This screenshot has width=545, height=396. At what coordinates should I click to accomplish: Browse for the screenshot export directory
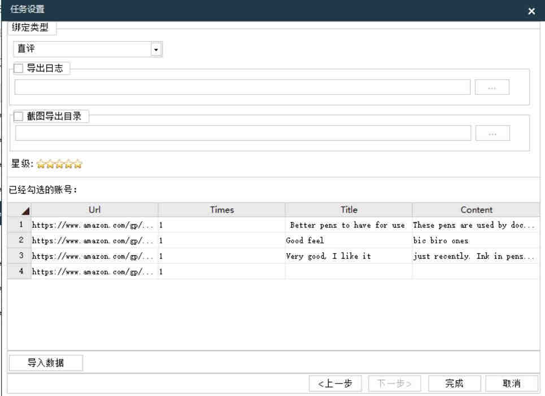492,133
